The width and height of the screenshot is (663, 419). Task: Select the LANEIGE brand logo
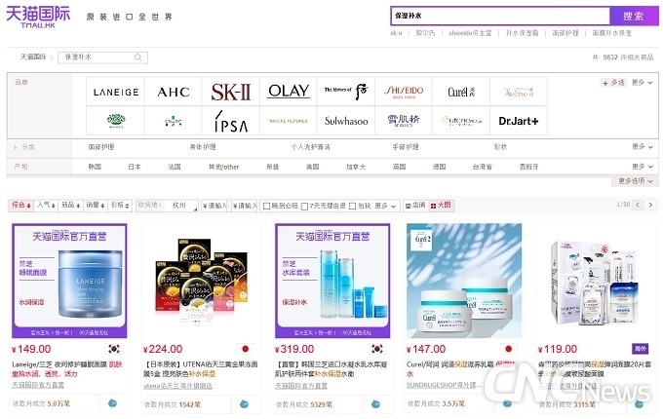click(x=115, y=92)
